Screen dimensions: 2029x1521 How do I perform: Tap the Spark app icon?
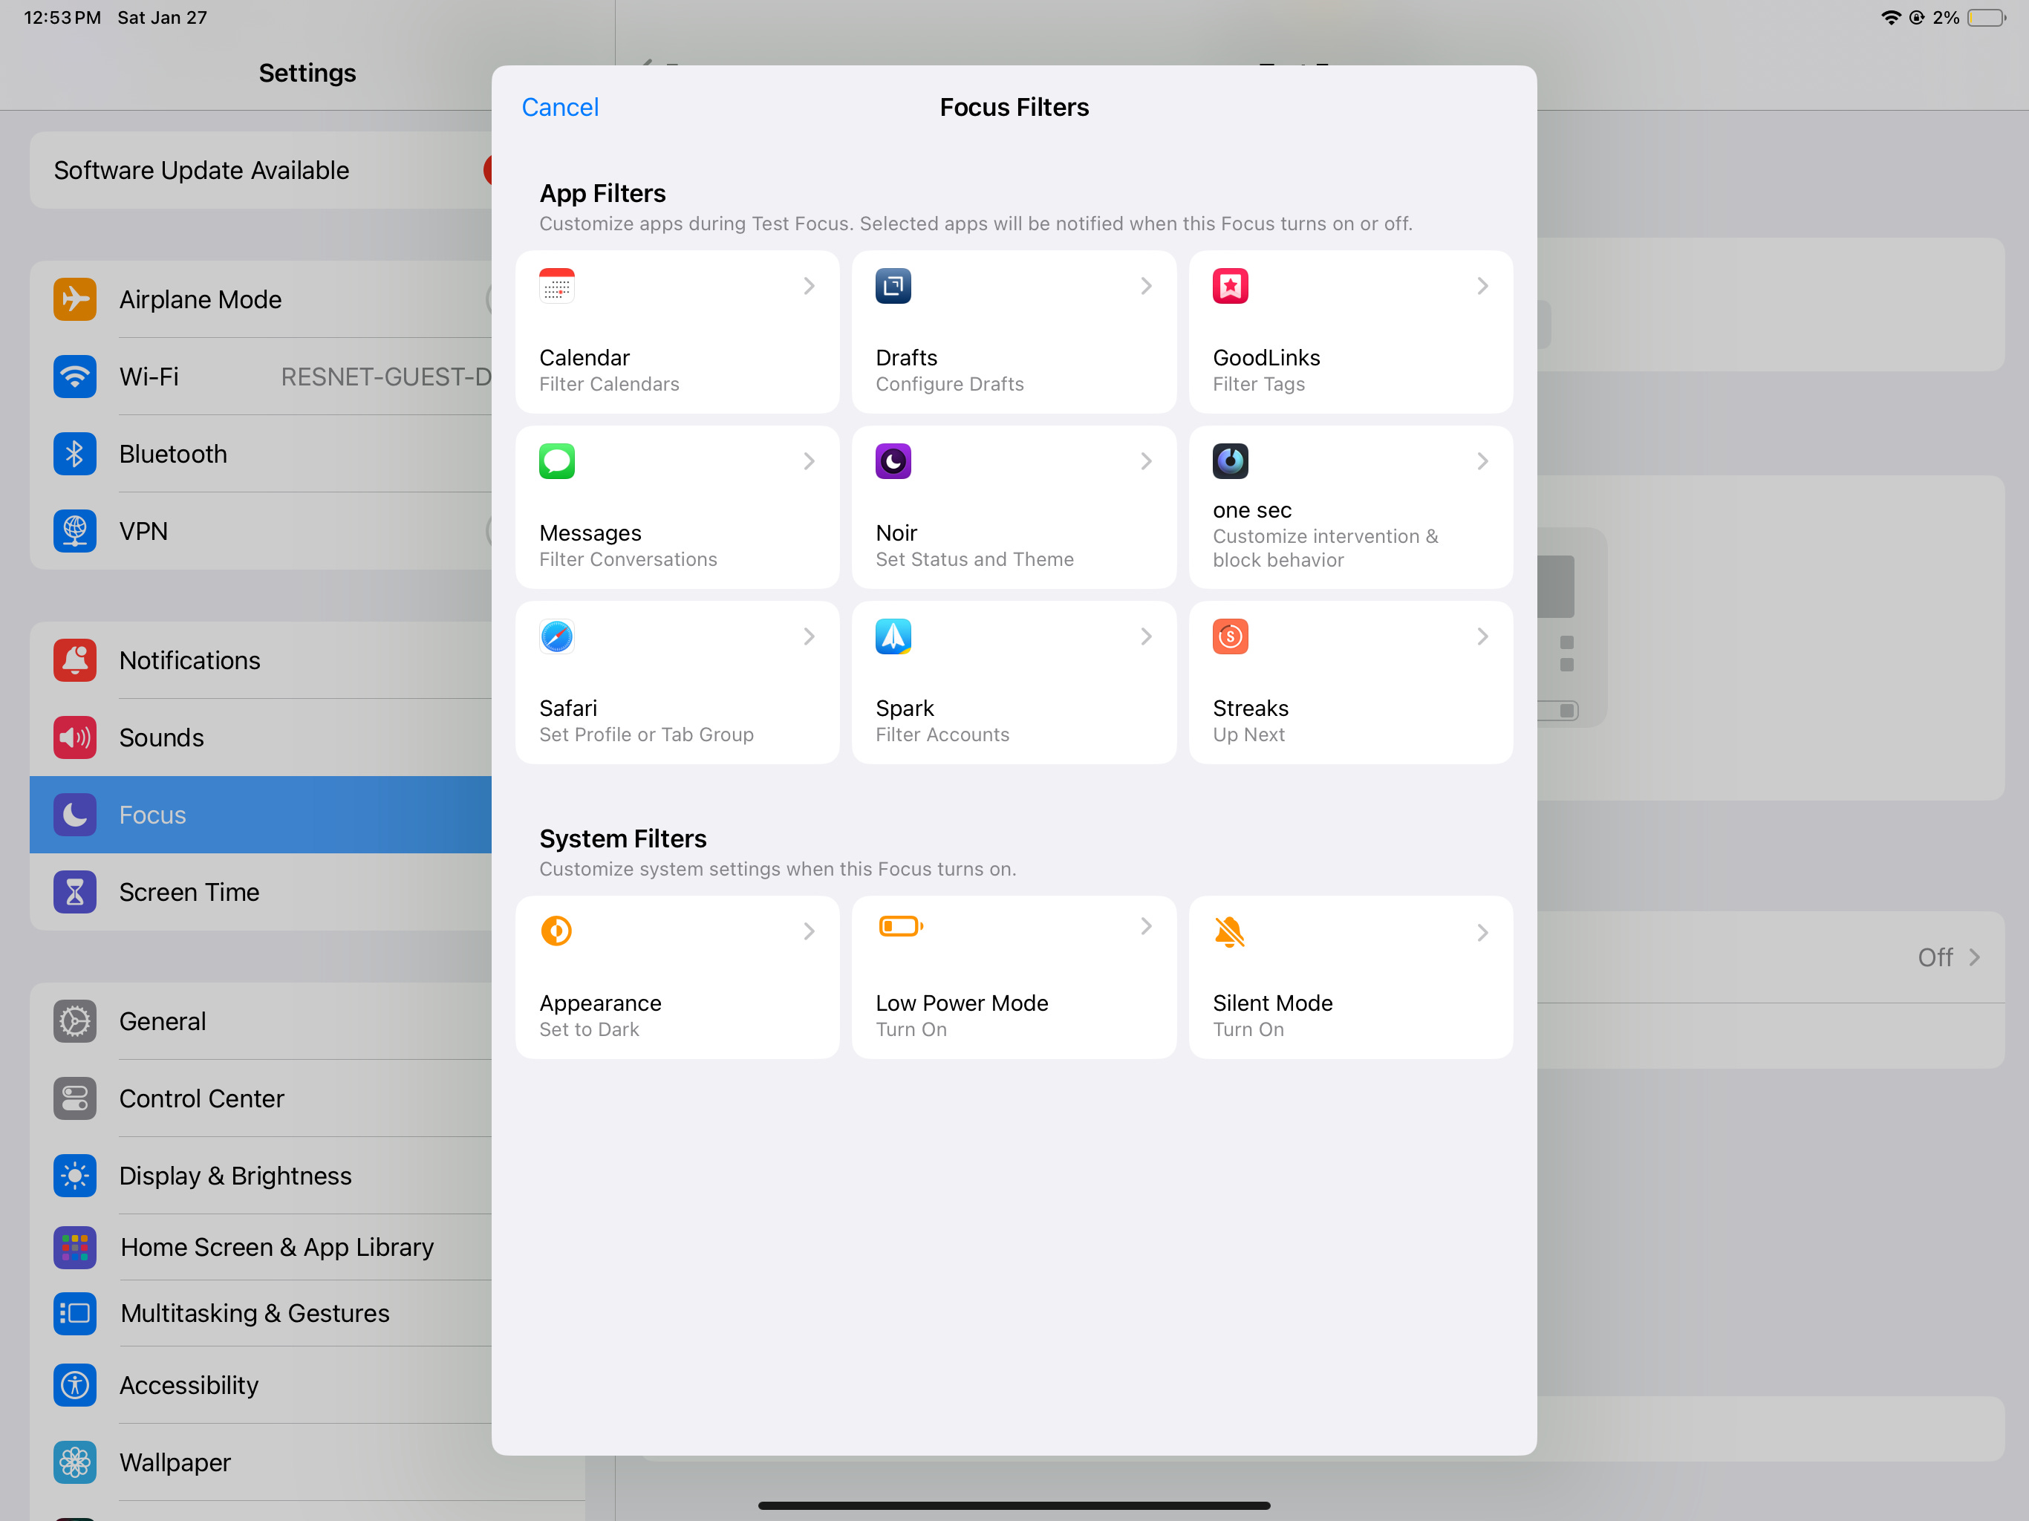click(893, 636)
